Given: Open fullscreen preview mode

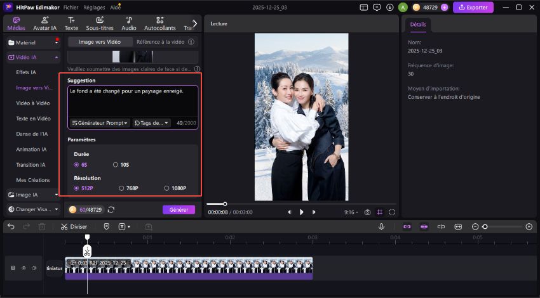Looking at the screenshot, I should coord(392,212).
